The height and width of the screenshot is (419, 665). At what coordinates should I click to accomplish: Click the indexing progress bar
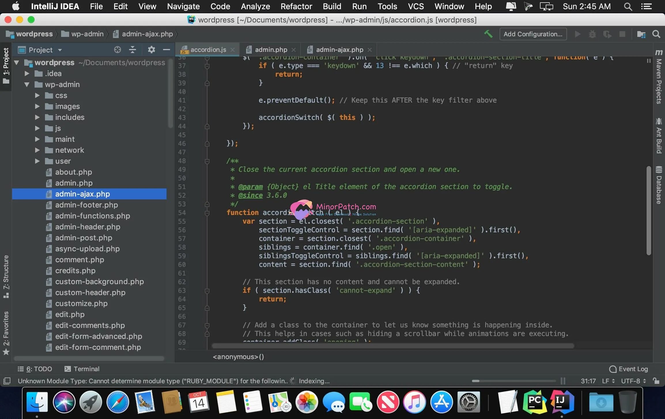pos(513,381)
